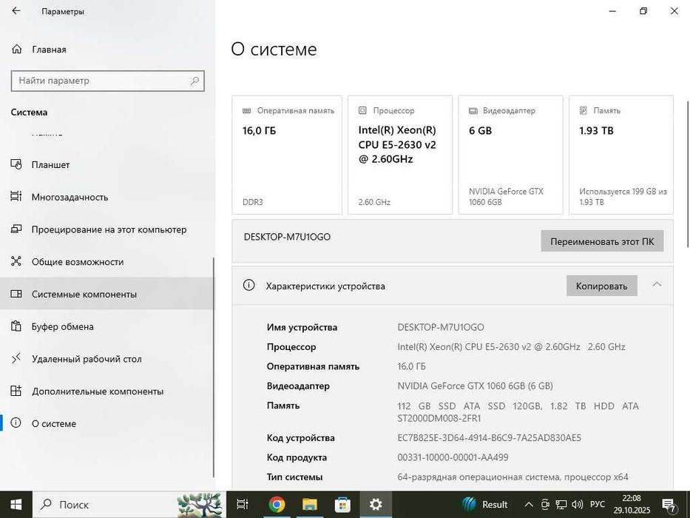This screenshot has width=690, height=518.
Task: Click the Многозадачность icon
Action: coord(16,196)
